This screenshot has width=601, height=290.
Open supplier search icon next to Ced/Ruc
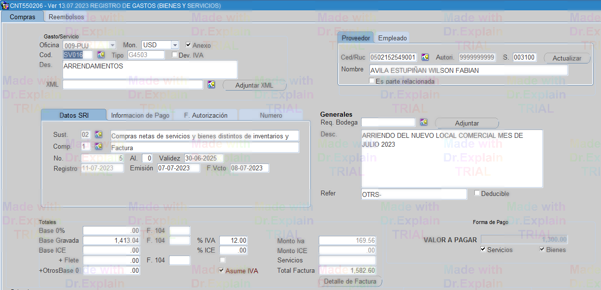[425, 58]
